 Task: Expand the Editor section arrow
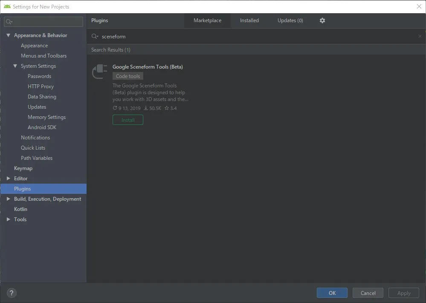click(x=9, y=179)
